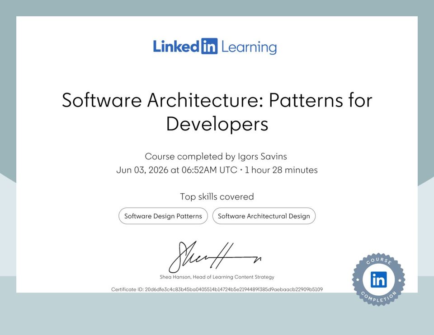Select the Software Design Patterns skill pill
This screenshot has height=335, width=434.
coord(163,216)
